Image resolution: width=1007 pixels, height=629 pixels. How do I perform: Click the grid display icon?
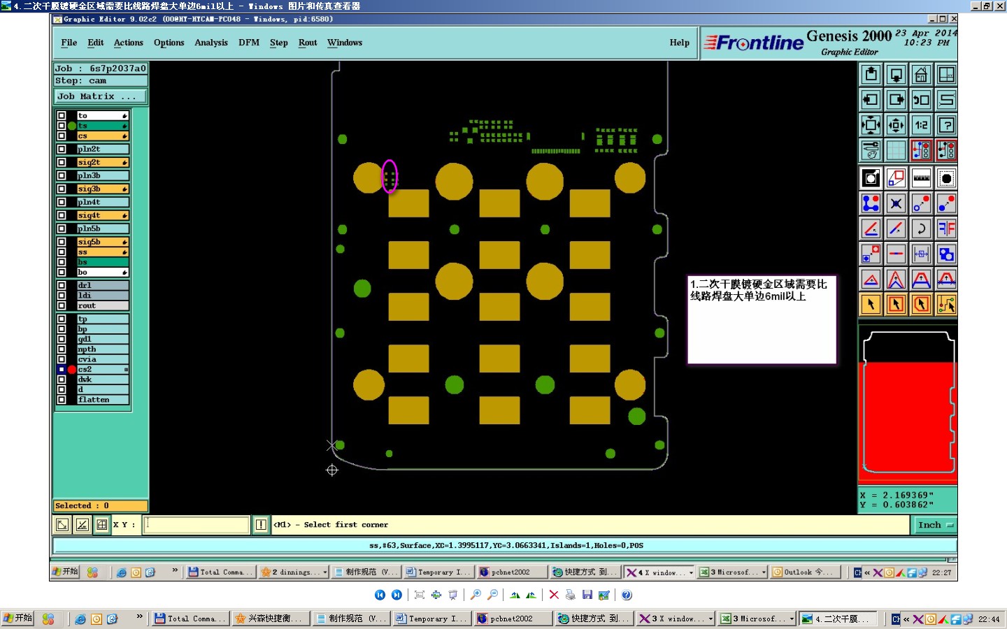(896, 150)
